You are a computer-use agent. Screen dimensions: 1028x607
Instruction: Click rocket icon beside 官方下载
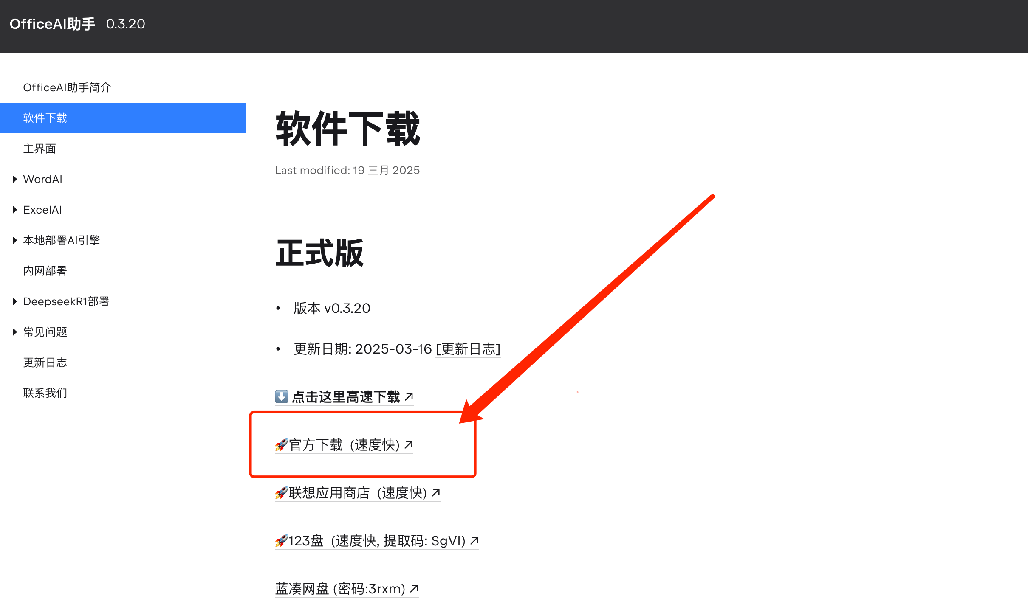click(x=281, y=445)
